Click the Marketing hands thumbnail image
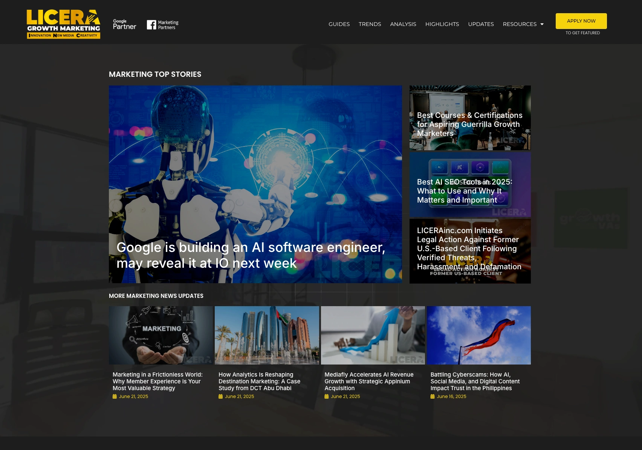Screen dimensions: 642x450 click(x=161, y=335)
